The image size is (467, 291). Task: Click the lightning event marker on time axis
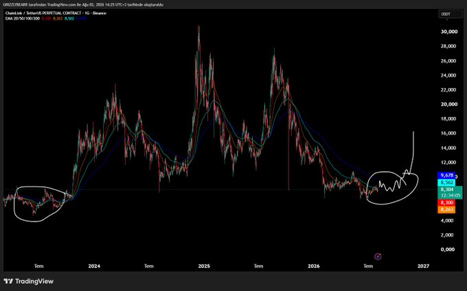[x=378, y=257]
